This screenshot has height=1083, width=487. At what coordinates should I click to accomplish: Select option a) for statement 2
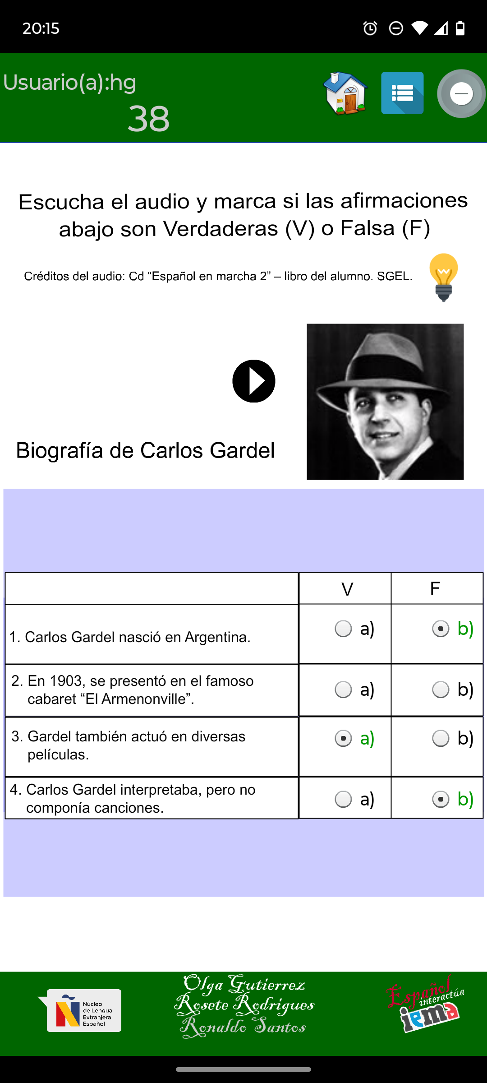pyautogui.click(x=344, y=690)
